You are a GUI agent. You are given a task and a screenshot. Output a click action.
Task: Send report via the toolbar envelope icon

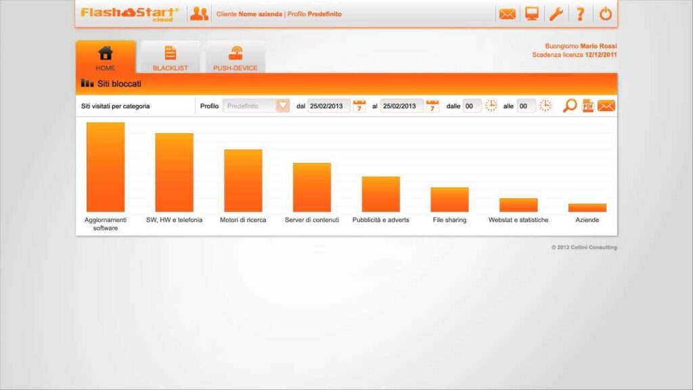pyautogui.click(x=606, y=106)
